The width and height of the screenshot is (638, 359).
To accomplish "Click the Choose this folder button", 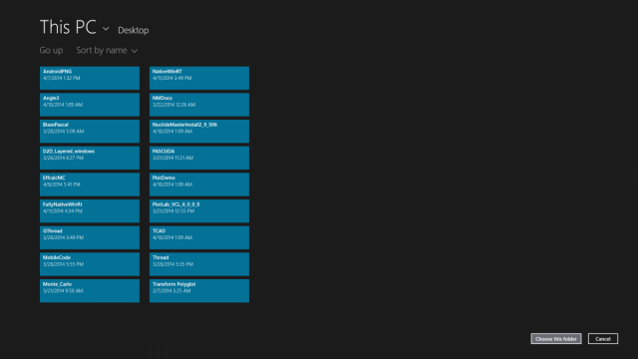I will tap(556, 339).
